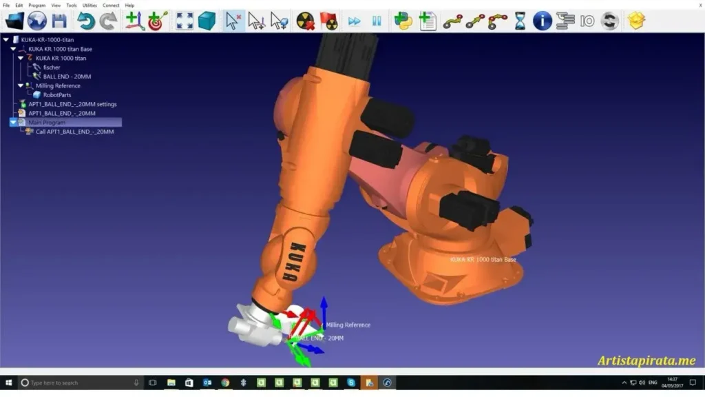Image resolution: width=705 pixels, height=397 pixels.
Task: Toggle the Pause simulation button
Action: tap(377, 21)
